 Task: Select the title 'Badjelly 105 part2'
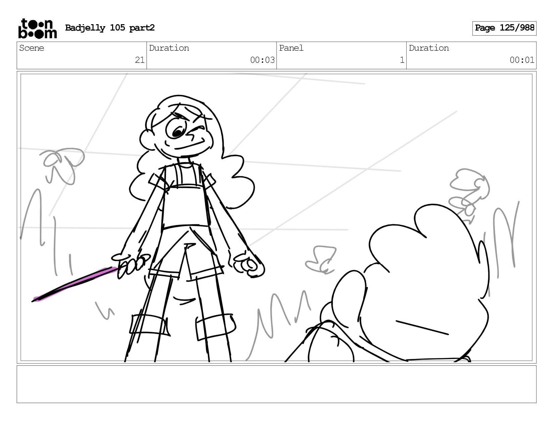(110, 28)
